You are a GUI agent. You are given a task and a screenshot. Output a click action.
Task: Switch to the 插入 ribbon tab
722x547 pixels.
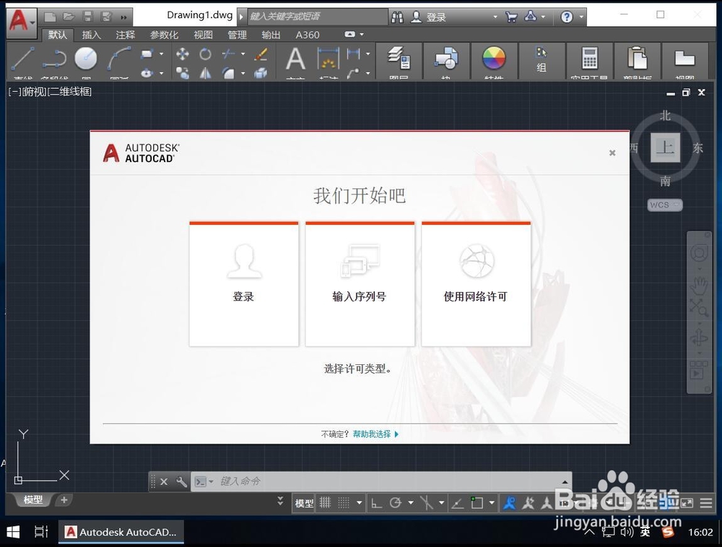[92, 34]
